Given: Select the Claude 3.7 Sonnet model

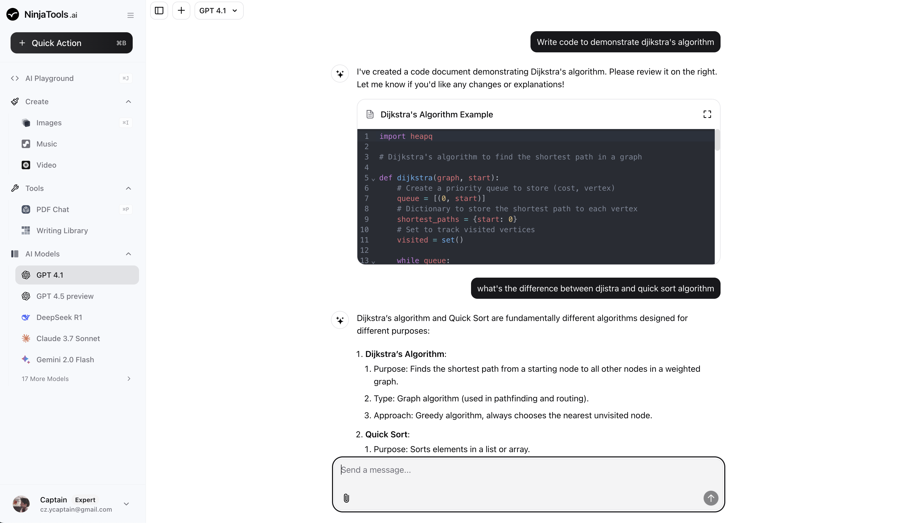Looking at the screenshot, I should [x=68, y=338].
